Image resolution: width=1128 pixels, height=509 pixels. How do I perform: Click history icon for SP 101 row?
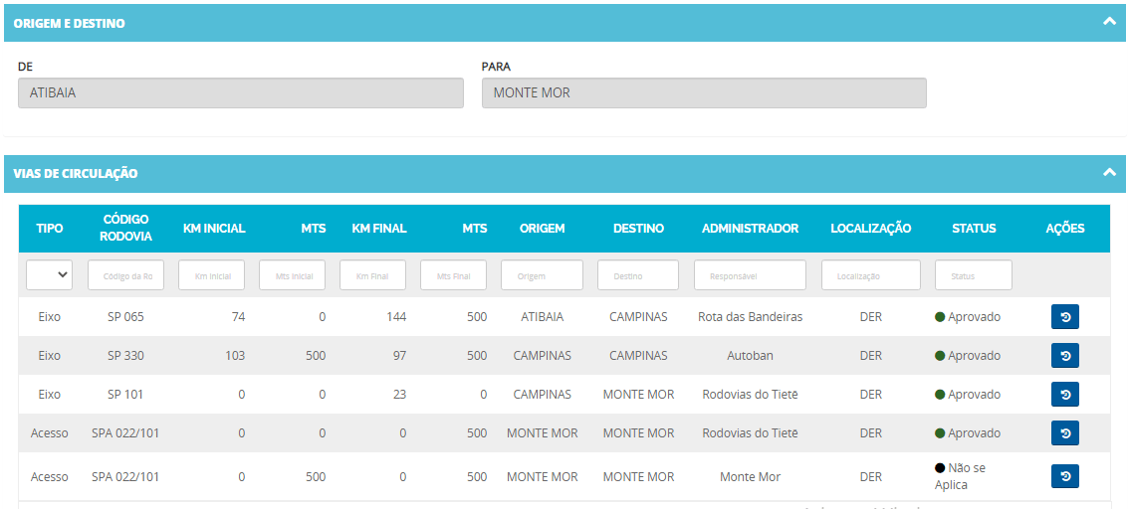(x=1064, y=395)
